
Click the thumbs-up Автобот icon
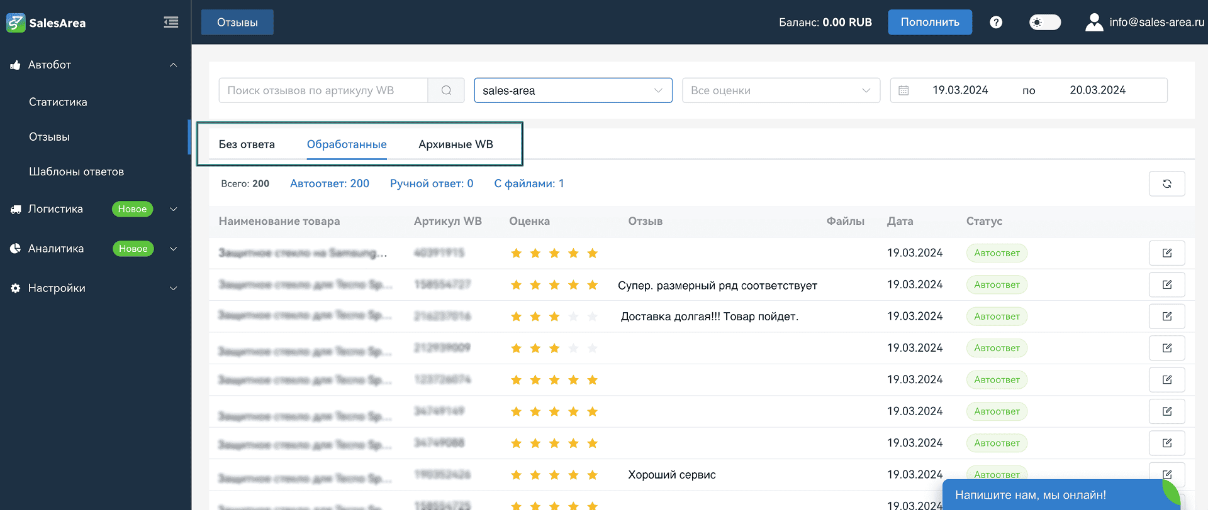pyautogui.click(x=16, y=65)
